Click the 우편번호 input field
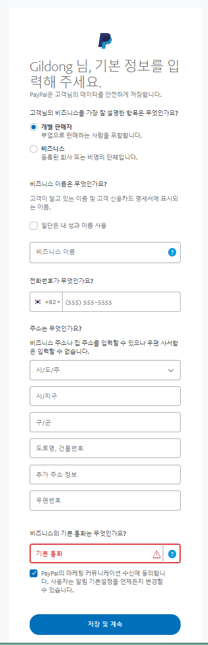This screenshot has width=208, height=645. pos(105,501)
